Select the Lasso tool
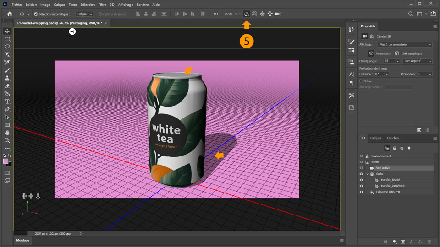Image resolution: width=440 pixels, height=247 pixels. click(x=7, y=47)
